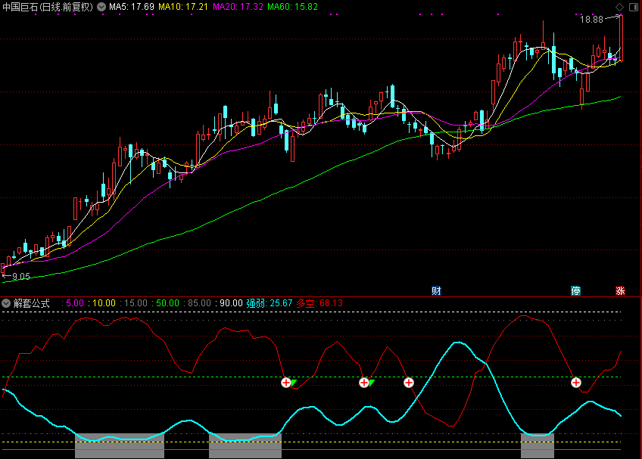The width and height of the screenshot is (642, 459).
Task: Click the 9.05 low price label
Action: tap(21, 277)
